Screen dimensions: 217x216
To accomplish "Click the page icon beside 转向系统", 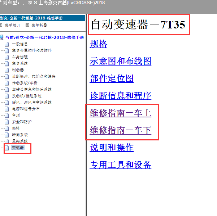I will click(x=6, y=135).
